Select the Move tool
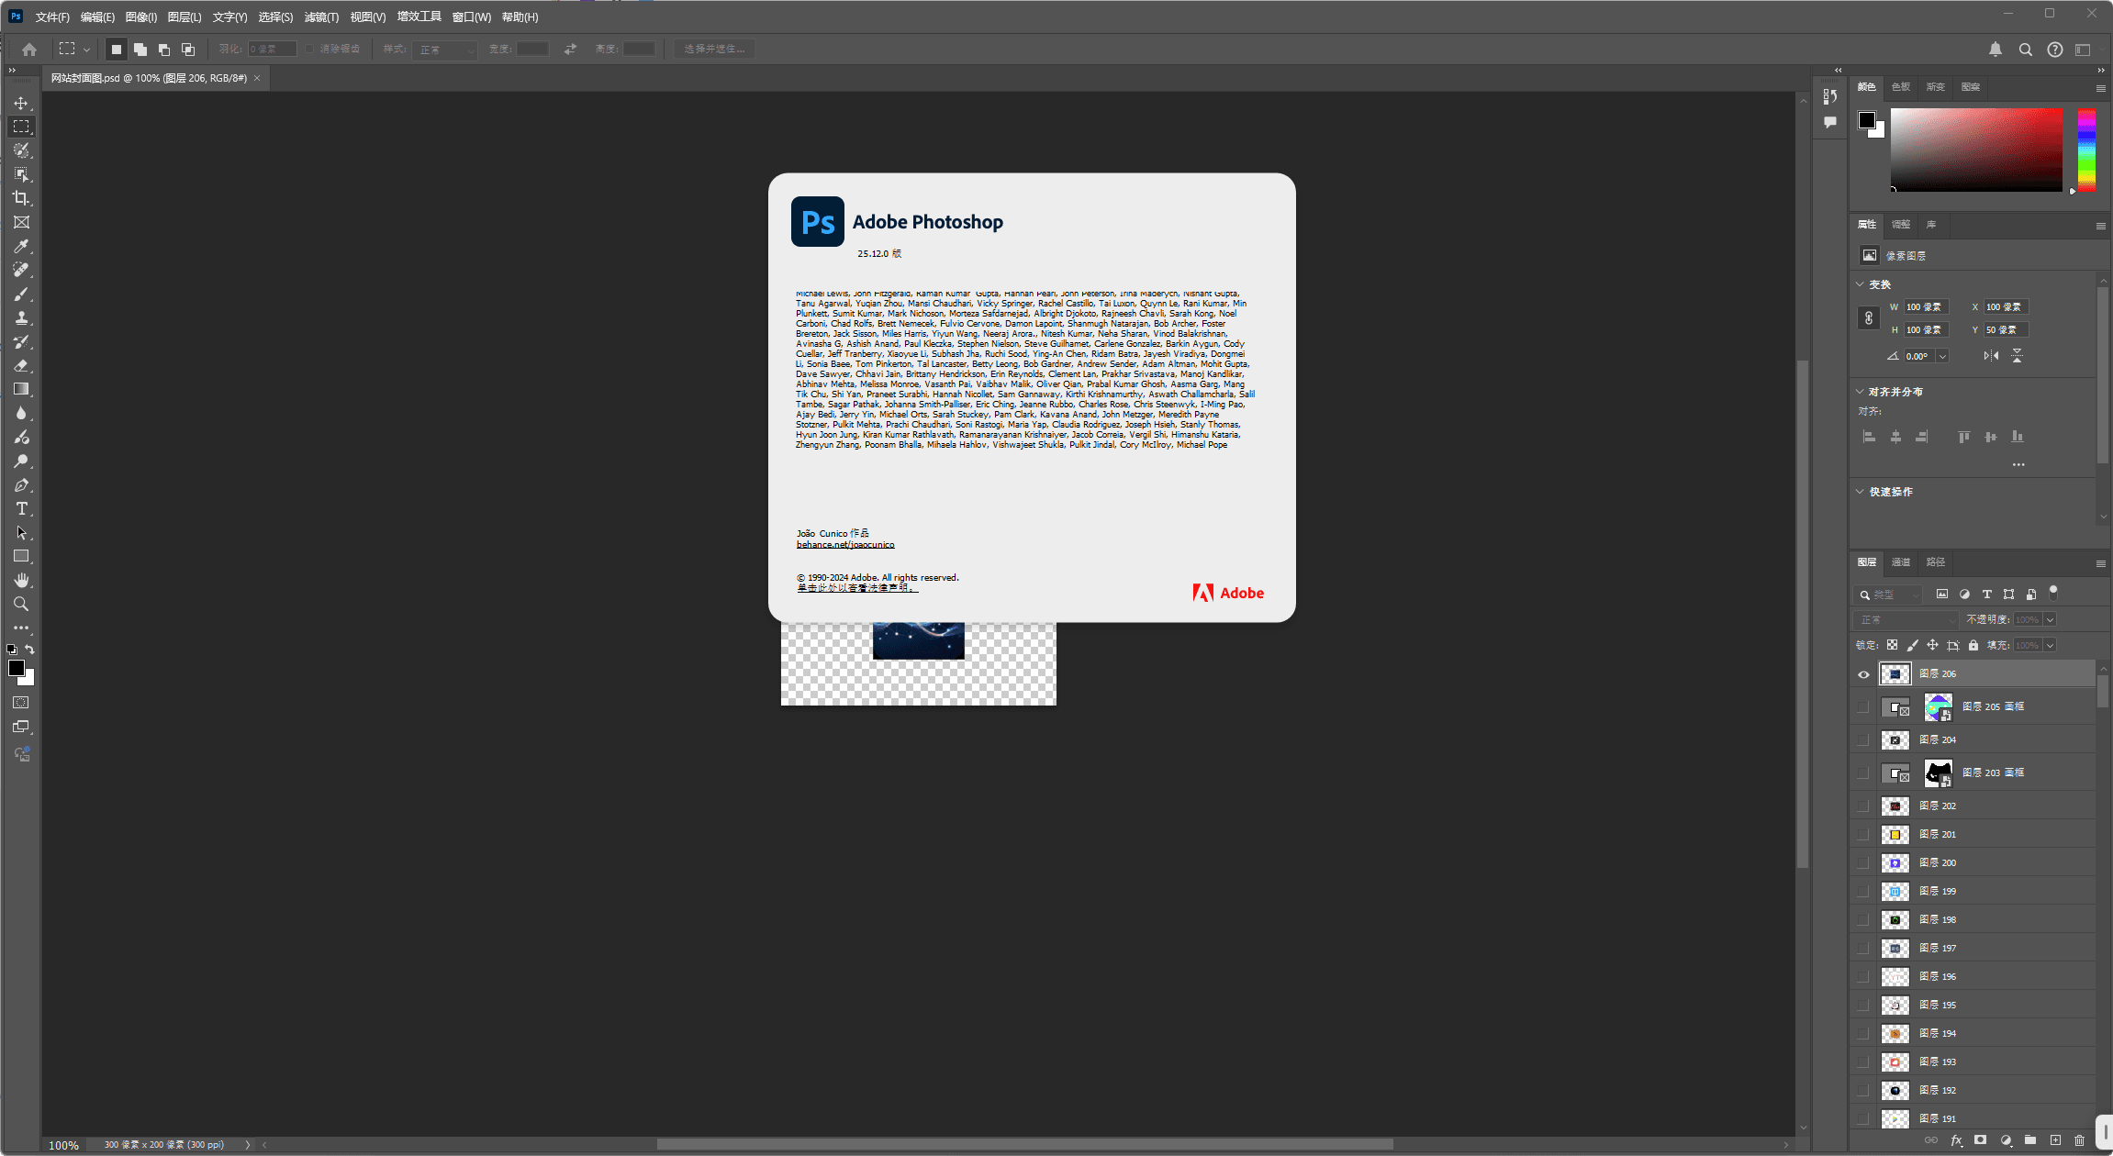The width and height of the screenshot is (2113, 1156). click(21, 103)
